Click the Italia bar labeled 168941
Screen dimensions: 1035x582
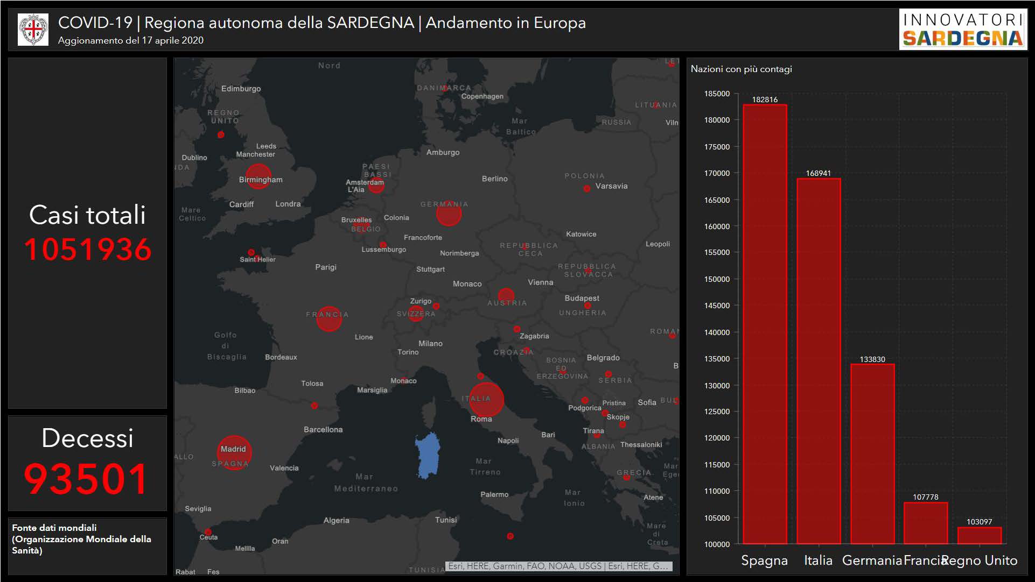pos(819,360)
